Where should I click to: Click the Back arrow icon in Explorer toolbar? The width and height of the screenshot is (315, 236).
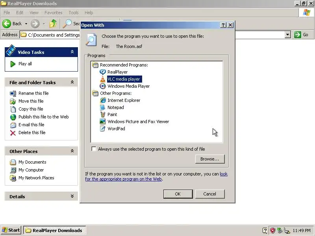7,24
